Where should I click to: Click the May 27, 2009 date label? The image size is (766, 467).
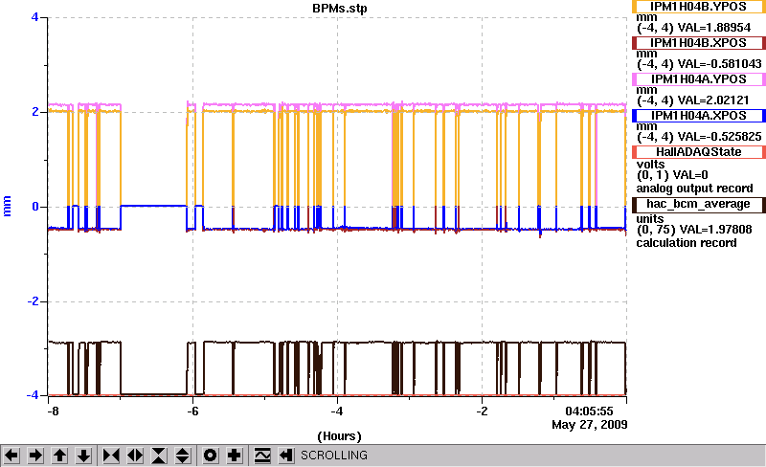[x=590, y=425]
